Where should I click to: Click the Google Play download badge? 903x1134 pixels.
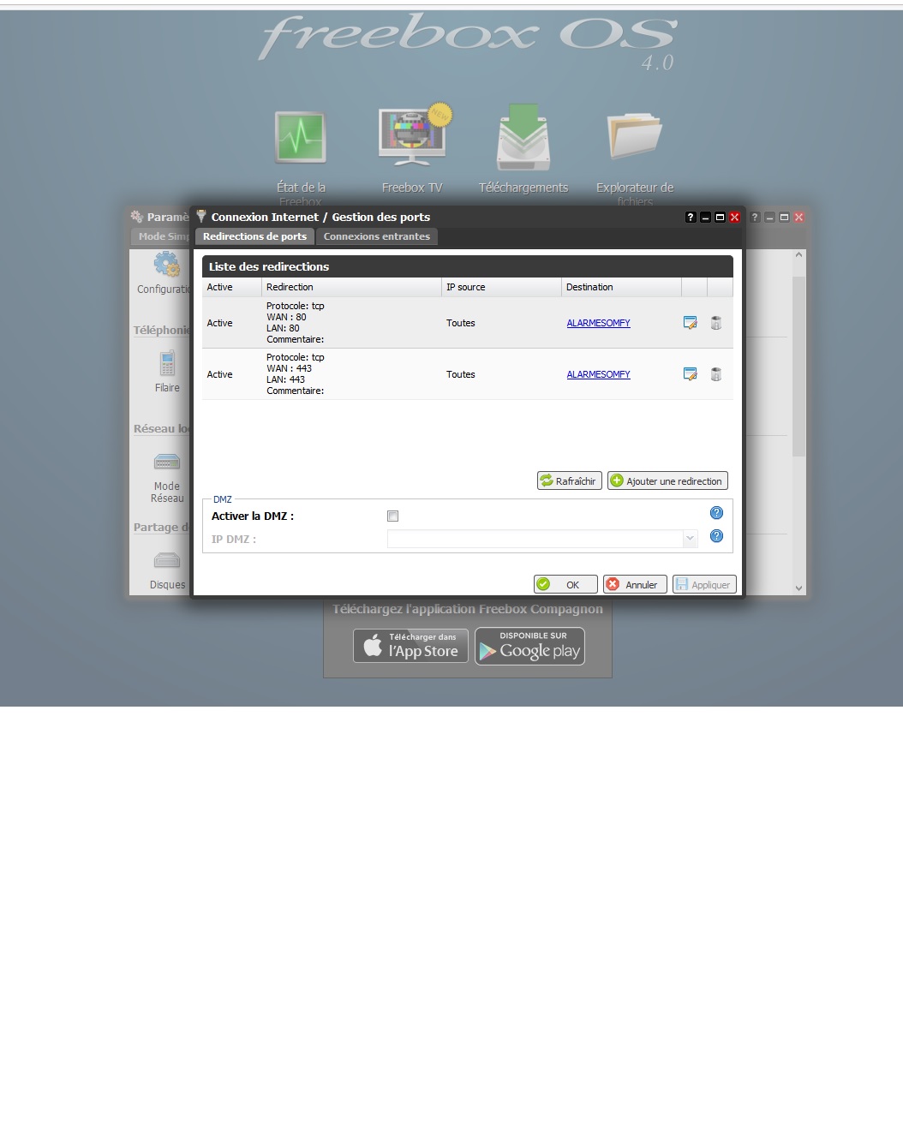click(530, 646)
